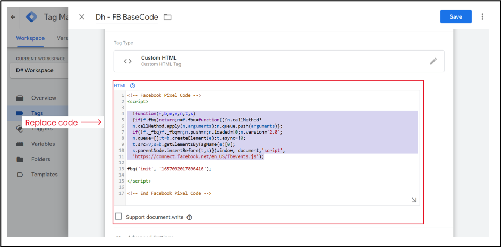502x248 pixels.
Task: Open Folders in the sidebar
Action: click(x=41, y=159)
